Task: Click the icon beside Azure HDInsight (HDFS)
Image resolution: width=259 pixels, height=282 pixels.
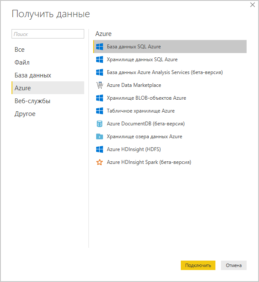Action: coord(100,149)
